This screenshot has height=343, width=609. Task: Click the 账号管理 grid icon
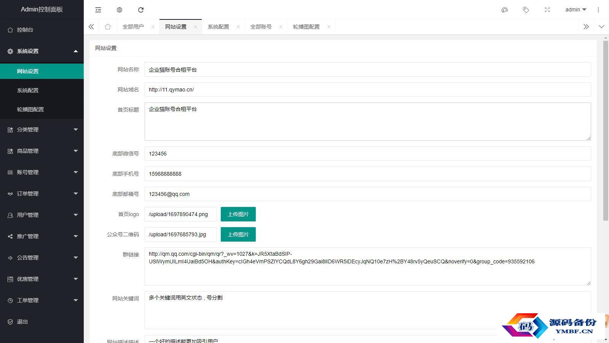(x=10, y=172)
